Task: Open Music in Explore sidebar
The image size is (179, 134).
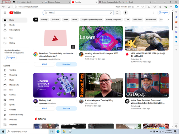Action: 15,80
